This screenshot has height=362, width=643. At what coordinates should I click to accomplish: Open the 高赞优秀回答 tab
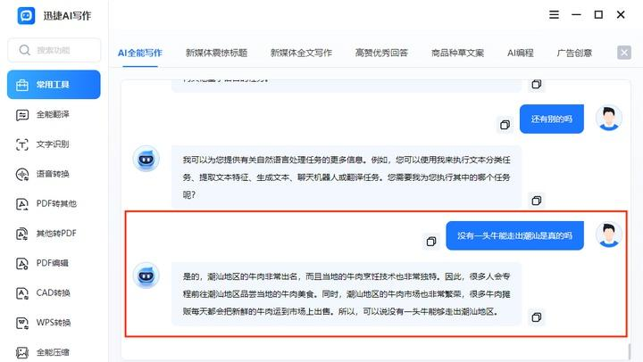[x=381, y=53]
